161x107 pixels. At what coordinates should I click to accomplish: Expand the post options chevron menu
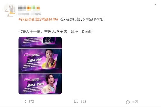(x=155, y=5)
